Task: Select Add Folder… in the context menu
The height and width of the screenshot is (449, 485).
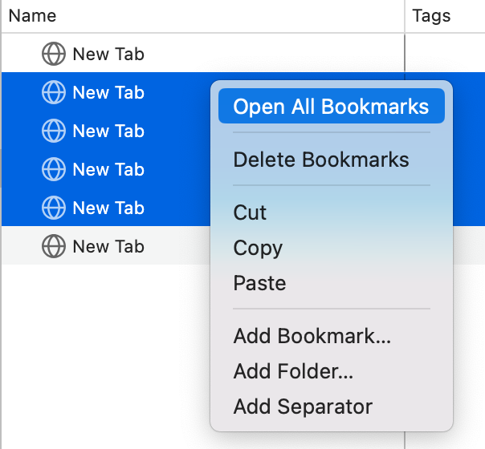Action: click(293, 371)
